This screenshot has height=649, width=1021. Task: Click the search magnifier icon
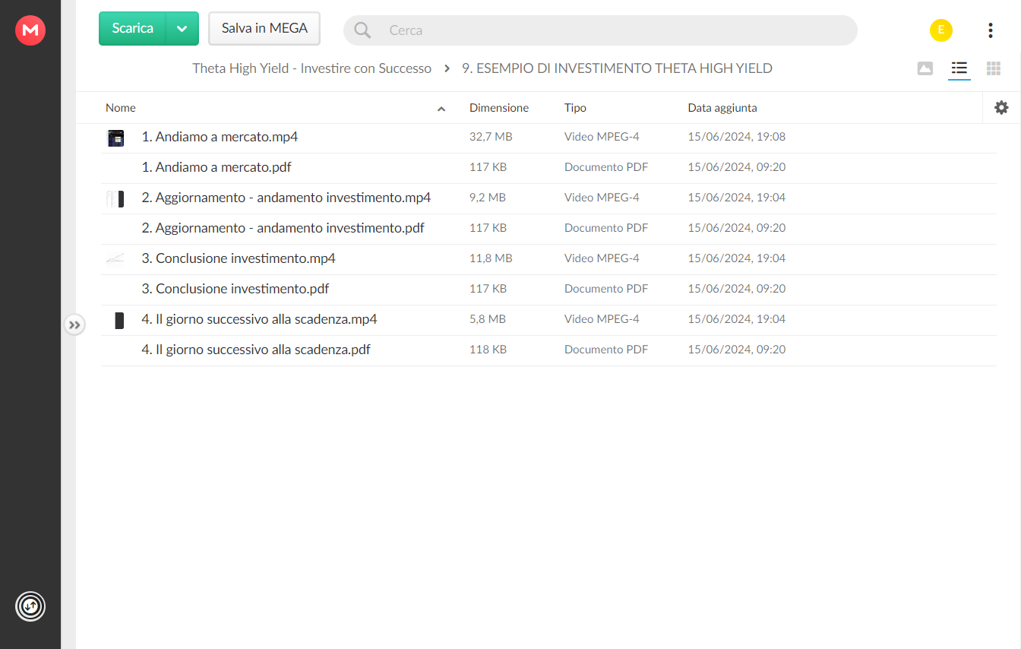pyautogui.click(x=362, y=30)
